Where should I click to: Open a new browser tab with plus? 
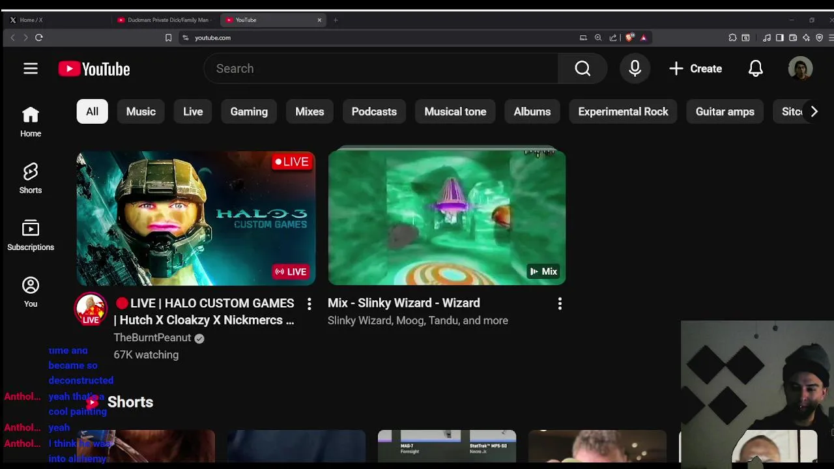[336, 20]
